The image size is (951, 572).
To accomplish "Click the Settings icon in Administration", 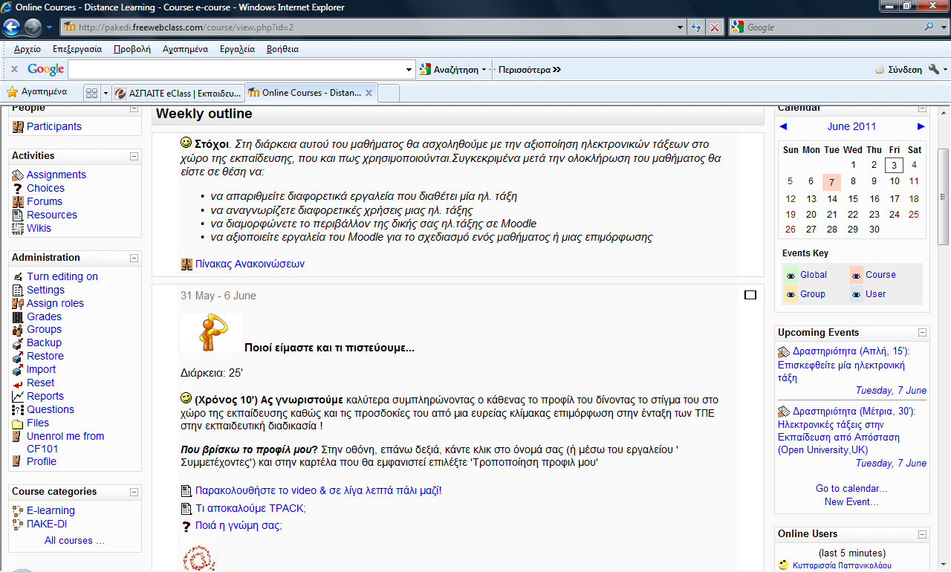I will 18,290.
